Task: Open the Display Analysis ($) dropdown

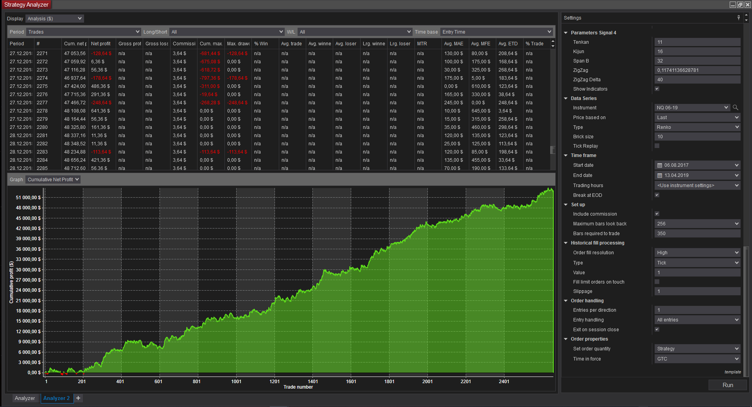Action: [54, 18]
